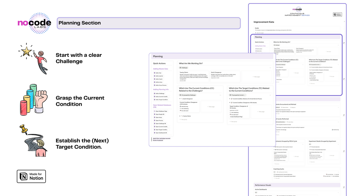The image size is (350, 196).
Task: Expand the Channels Exploration group on the Kata page
Action: [310, 147]
